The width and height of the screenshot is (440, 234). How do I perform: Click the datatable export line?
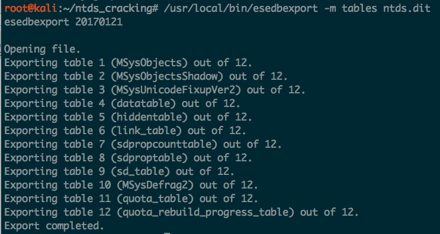123,103
